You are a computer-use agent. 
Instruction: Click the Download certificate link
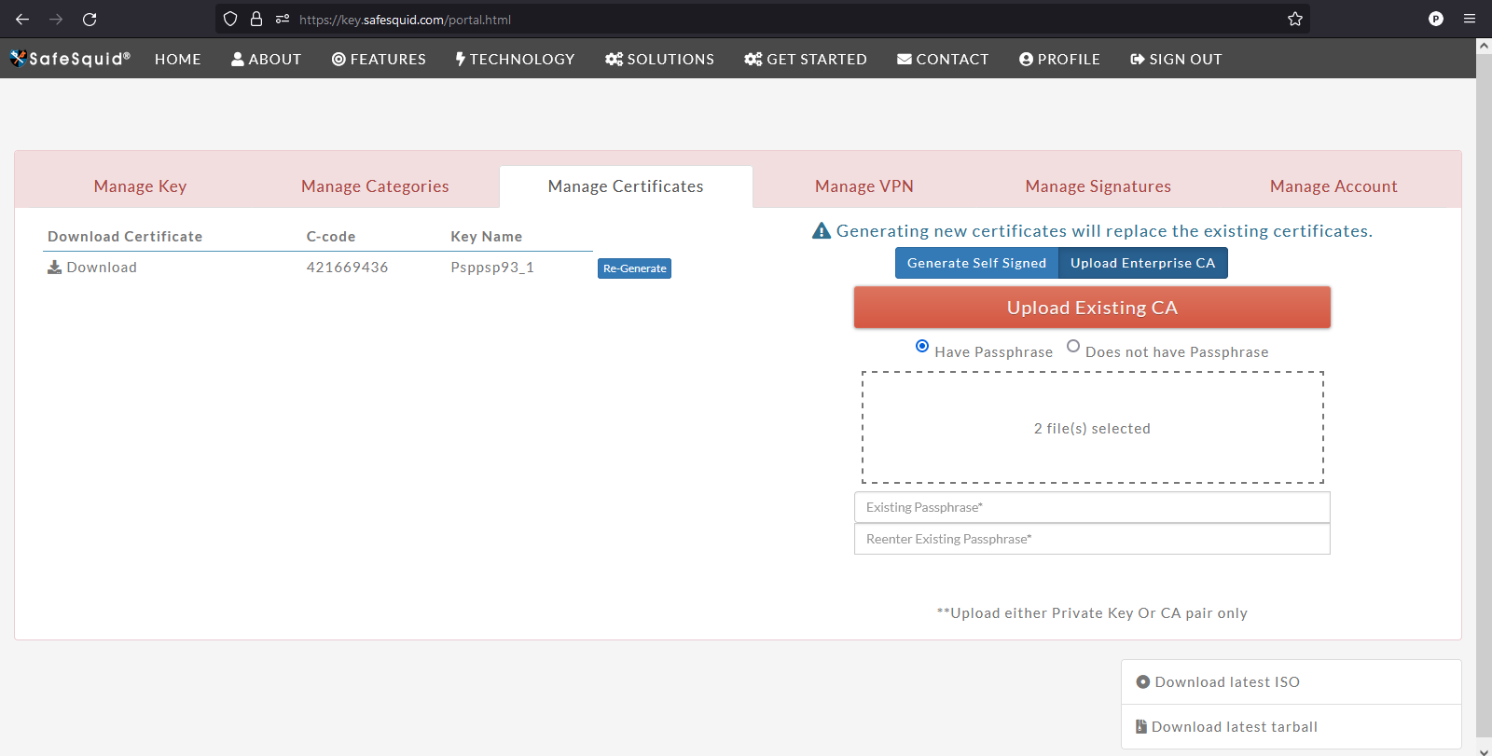(x=102, y=268)
